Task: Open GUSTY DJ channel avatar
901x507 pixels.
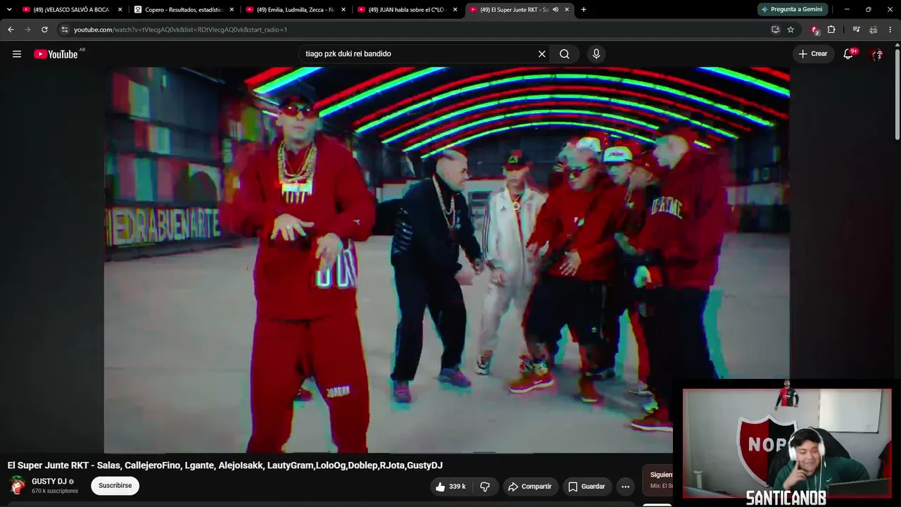Action: pyautogui.click(x=18, y=486)
